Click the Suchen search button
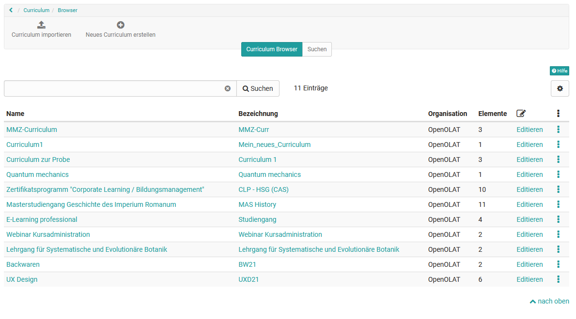 pos(258,88)
